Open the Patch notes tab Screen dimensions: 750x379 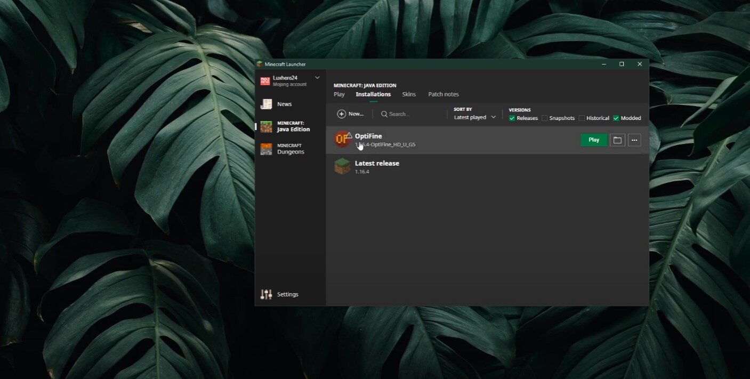click(443, 94)
